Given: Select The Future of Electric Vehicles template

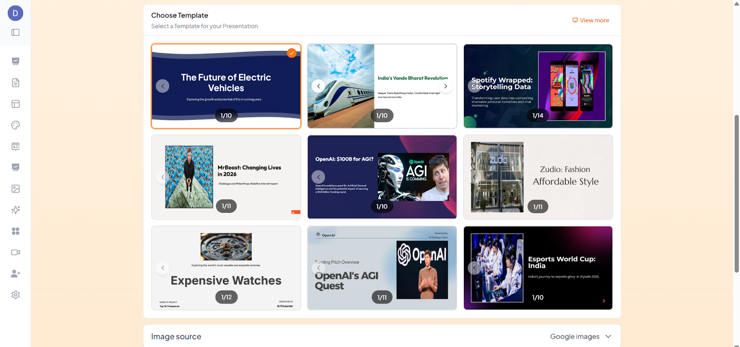Looking at the screenshot, I should pyautogui.click(x=226, y=86).
